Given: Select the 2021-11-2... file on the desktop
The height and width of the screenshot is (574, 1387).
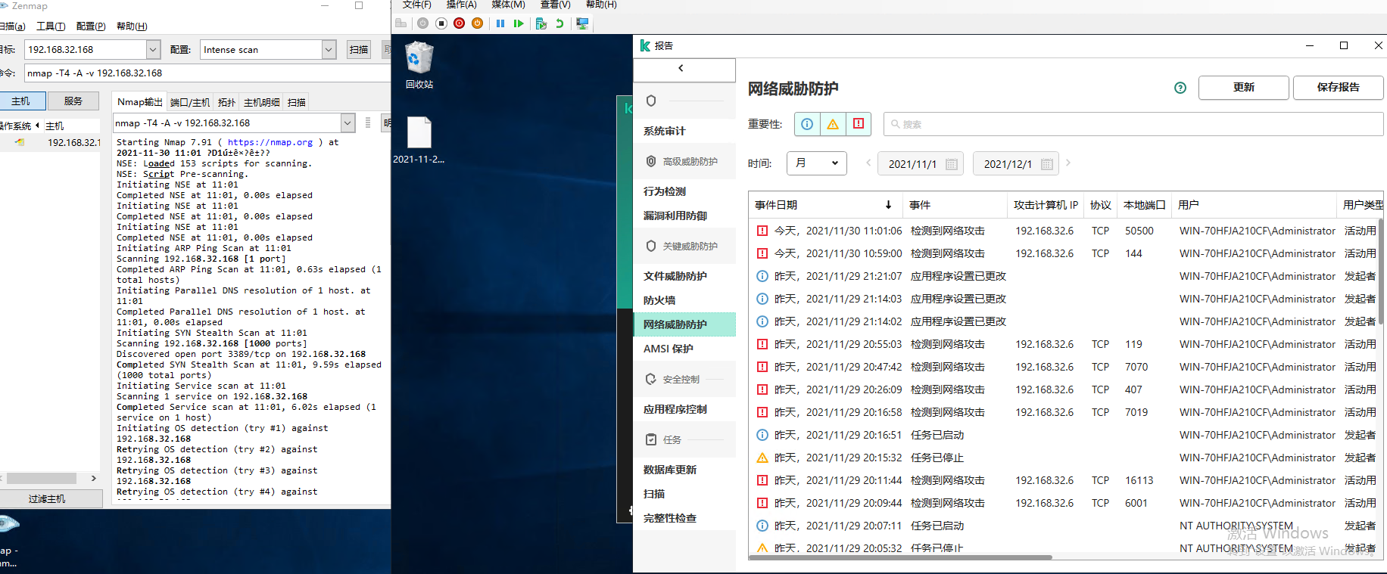Looking at the screenshot, I should 419,140.
